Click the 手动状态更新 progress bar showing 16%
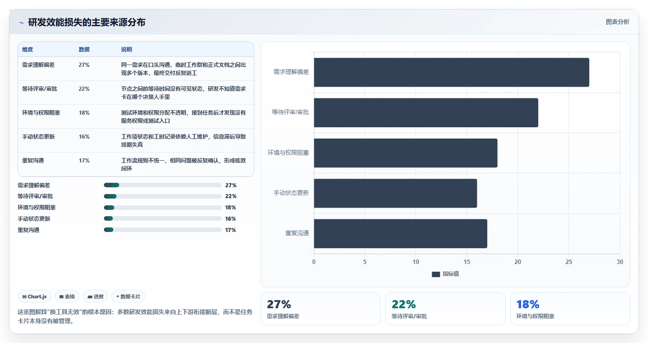The height and width of the screenshot is (343, 648). click(x=163, y=219)
